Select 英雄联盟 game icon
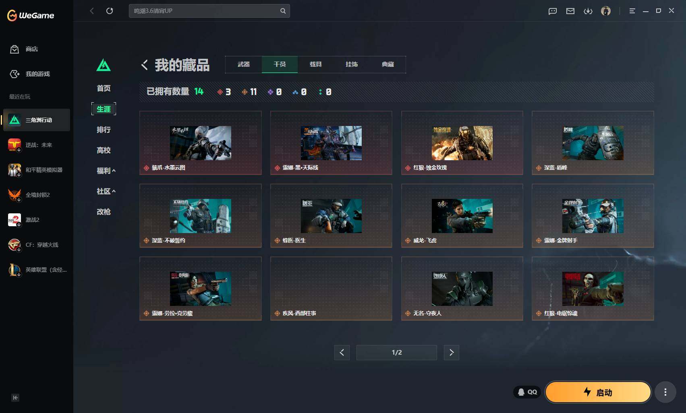The height and width of the screenshot is (413, 686). 15,270
